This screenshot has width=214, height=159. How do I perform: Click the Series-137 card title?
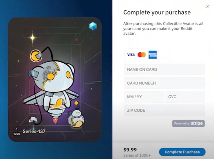(34, 131)
